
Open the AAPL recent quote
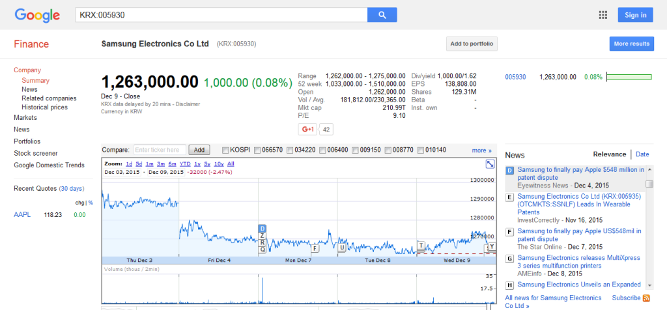pos(22,215)
